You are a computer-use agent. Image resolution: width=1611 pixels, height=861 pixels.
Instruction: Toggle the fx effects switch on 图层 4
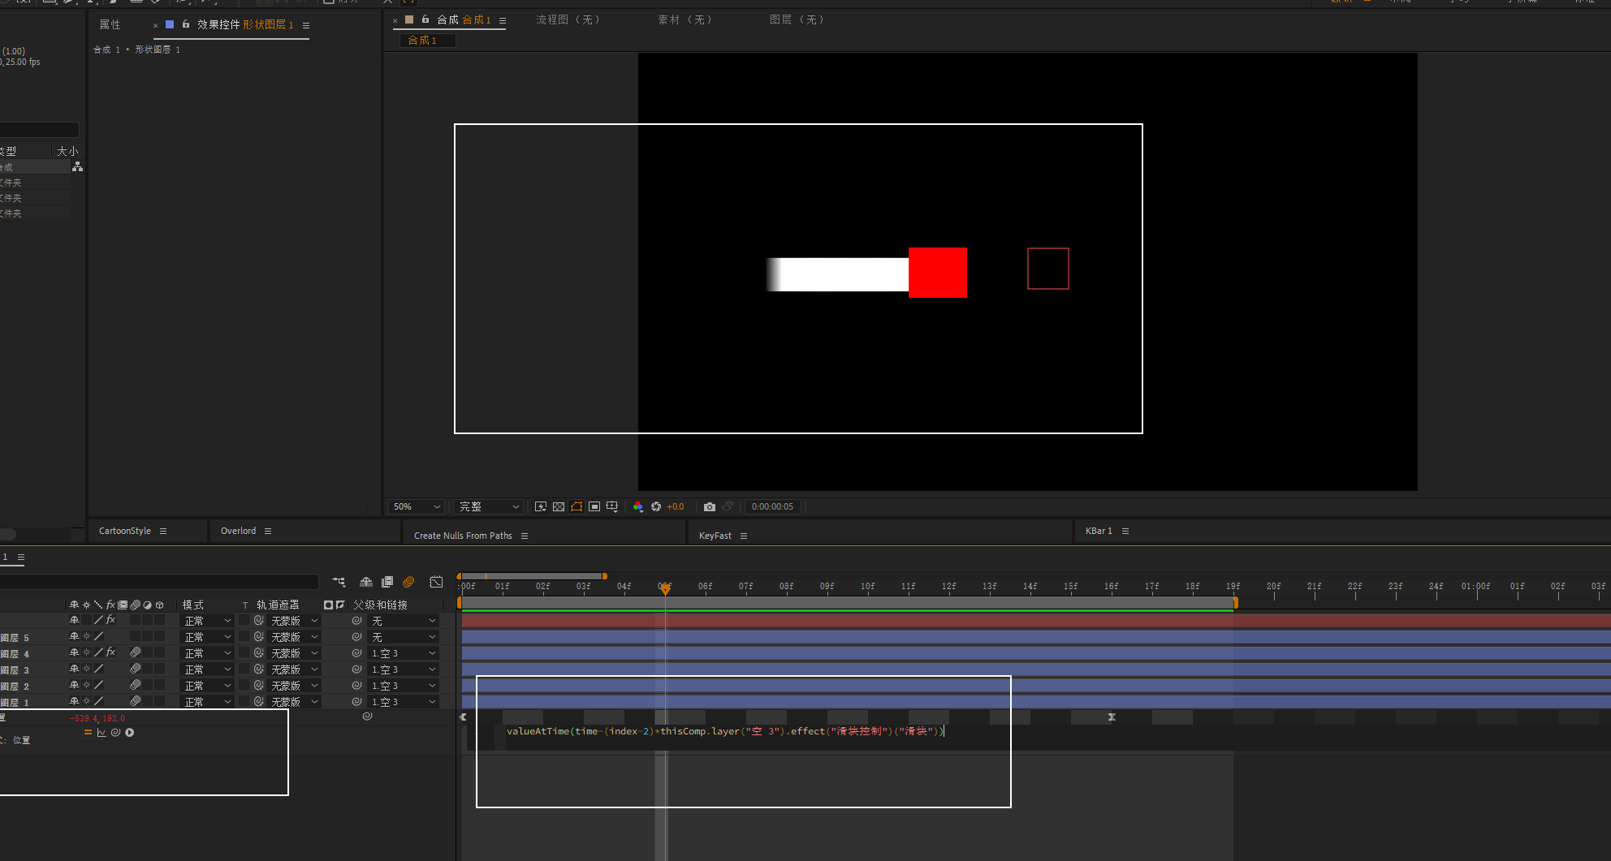point(111,652)
